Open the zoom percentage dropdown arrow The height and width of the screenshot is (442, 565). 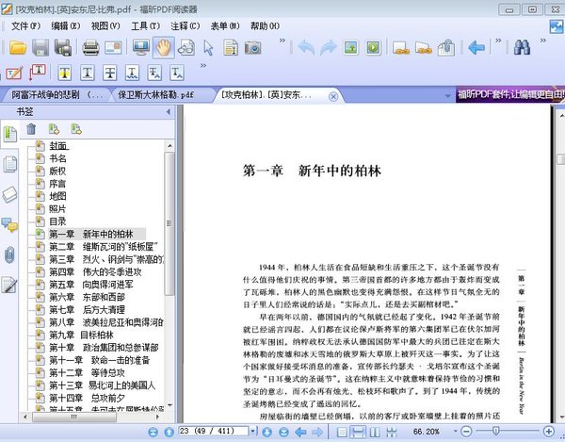pos(455,432)
